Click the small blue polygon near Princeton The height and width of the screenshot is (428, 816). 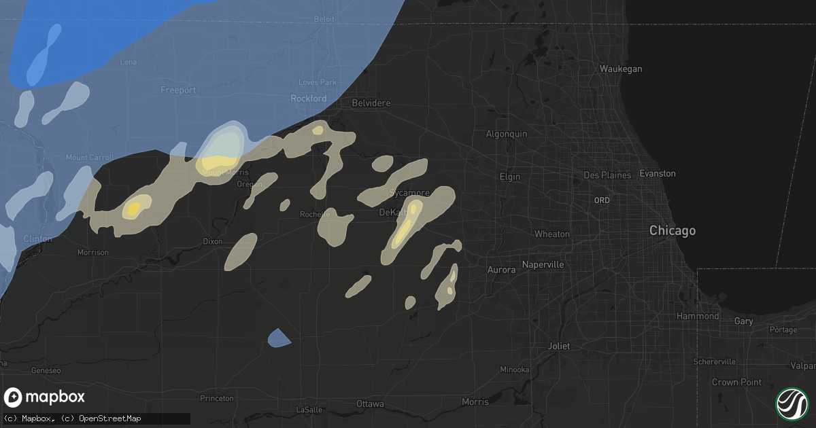(x=279, y=338)
